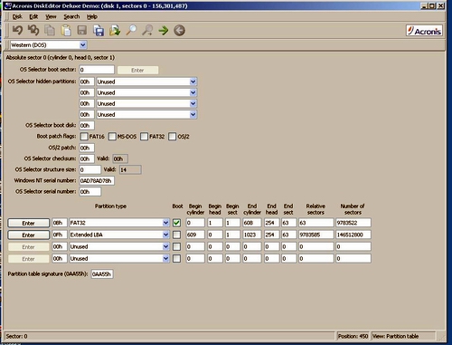Click the 'Position: 450' status bar entry

[x=353, y=336]
